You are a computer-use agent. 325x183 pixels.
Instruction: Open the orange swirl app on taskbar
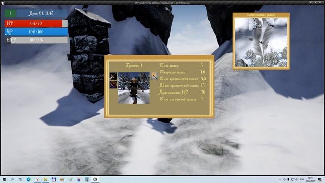(x=62, y=179)
